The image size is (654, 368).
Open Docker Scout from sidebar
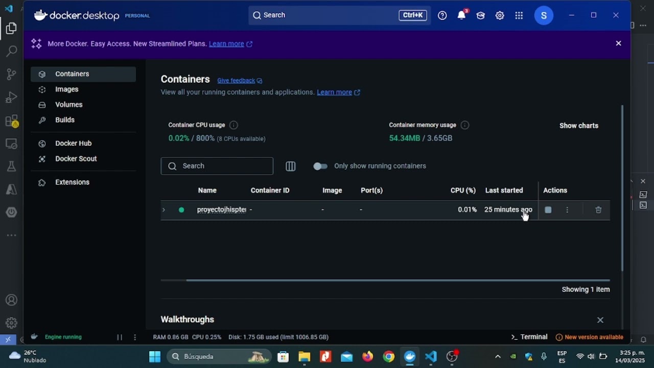[x=83, y=159]
